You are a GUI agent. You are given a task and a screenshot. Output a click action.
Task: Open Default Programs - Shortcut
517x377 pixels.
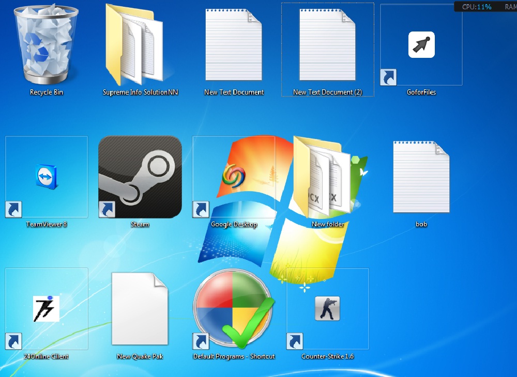234,308
